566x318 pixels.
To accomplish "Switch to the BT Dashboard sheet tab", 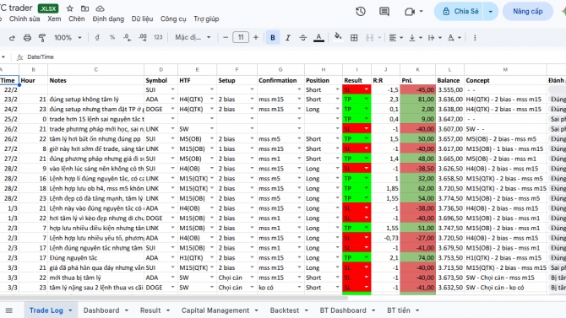I will [343, 310].
